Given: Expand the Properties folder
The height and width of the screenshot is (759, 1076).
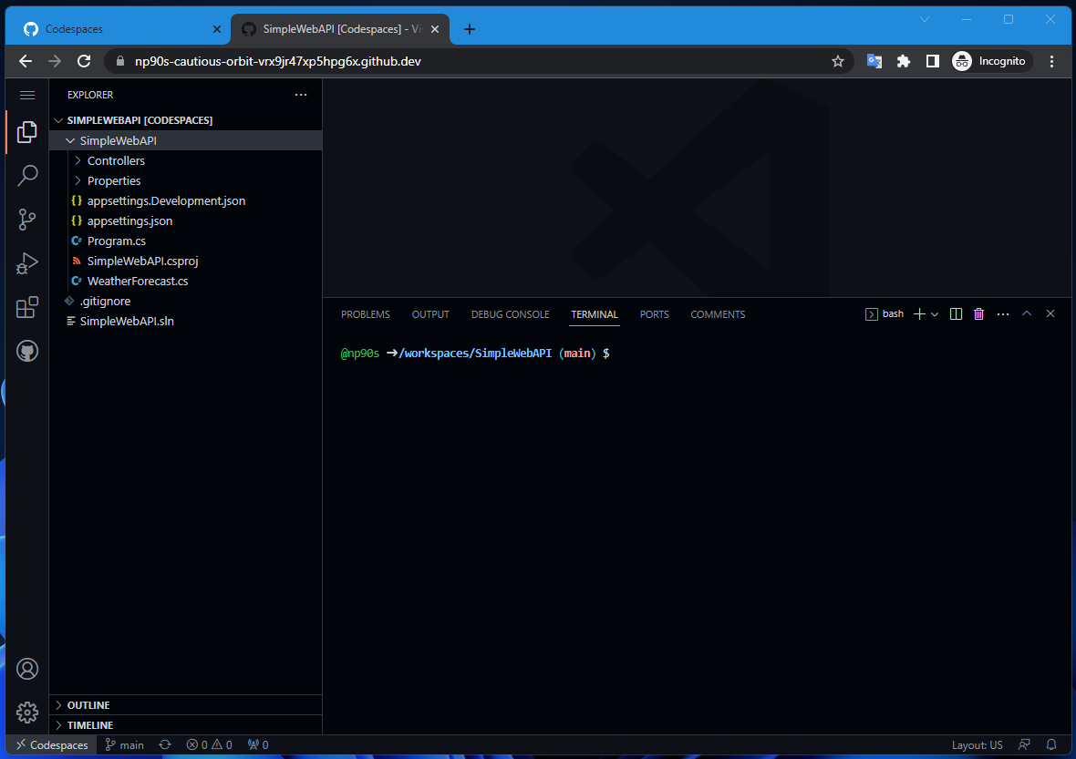Looking at the screenshot, I should coord(185,180).
